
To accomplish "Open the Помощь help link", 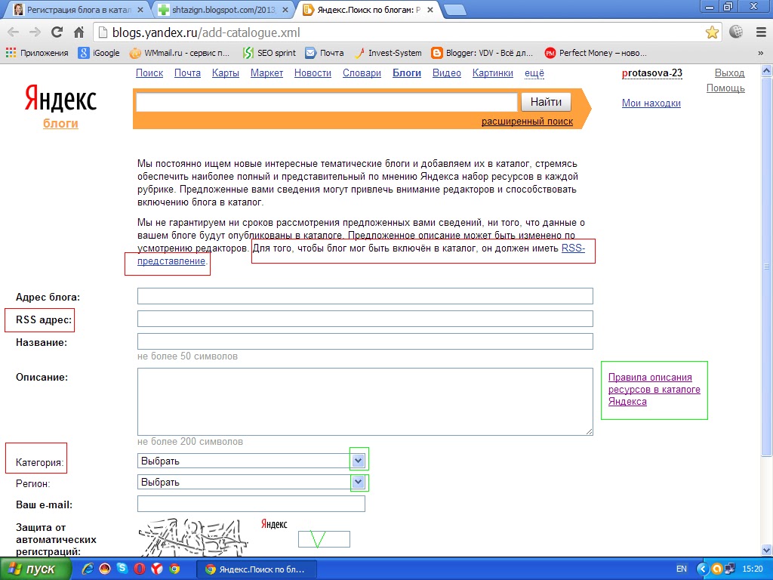I will pos(725,88).
